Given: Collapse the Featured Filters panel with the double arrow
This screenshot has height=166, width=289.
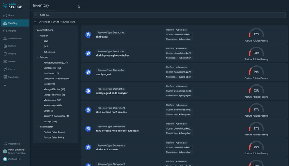Looking at the screenshot, I should coord(35,22).
